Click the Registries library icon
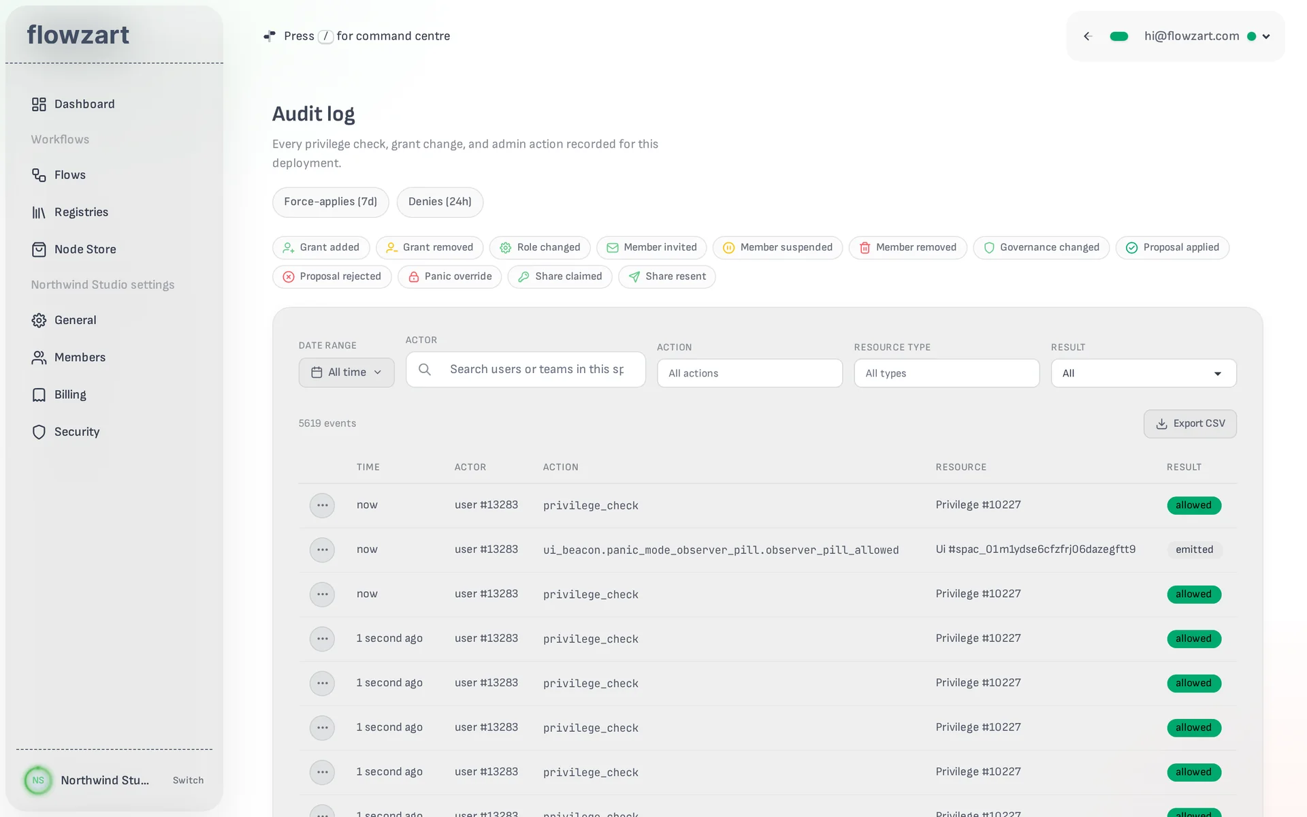The height and width of the screenshot is (817, 1307). pyautogui.click(x=39, y=212)
